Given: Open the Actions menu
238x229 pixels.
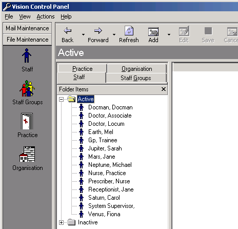Looking at the screenshot, I should pos(46,16).
